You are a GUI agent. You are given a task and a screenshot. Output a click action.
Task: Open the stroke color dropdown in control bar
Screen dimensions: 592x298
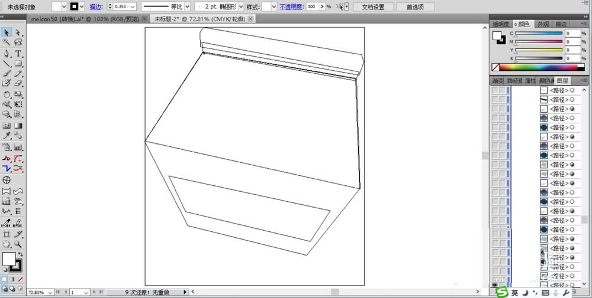[82, 6]
